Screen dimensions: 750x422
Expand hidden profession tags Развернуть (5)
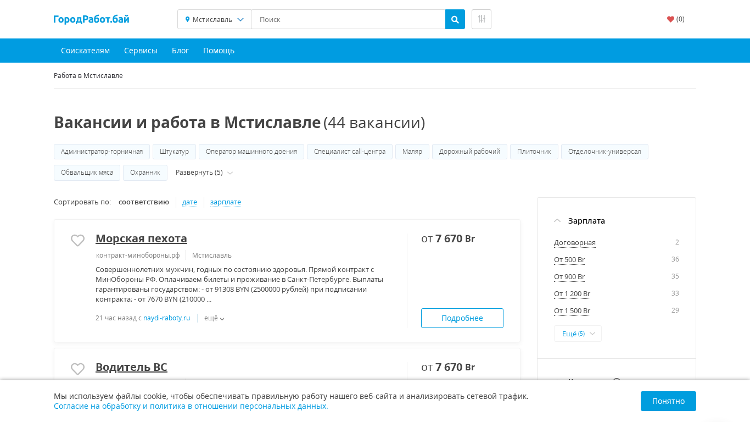point(204,173)
